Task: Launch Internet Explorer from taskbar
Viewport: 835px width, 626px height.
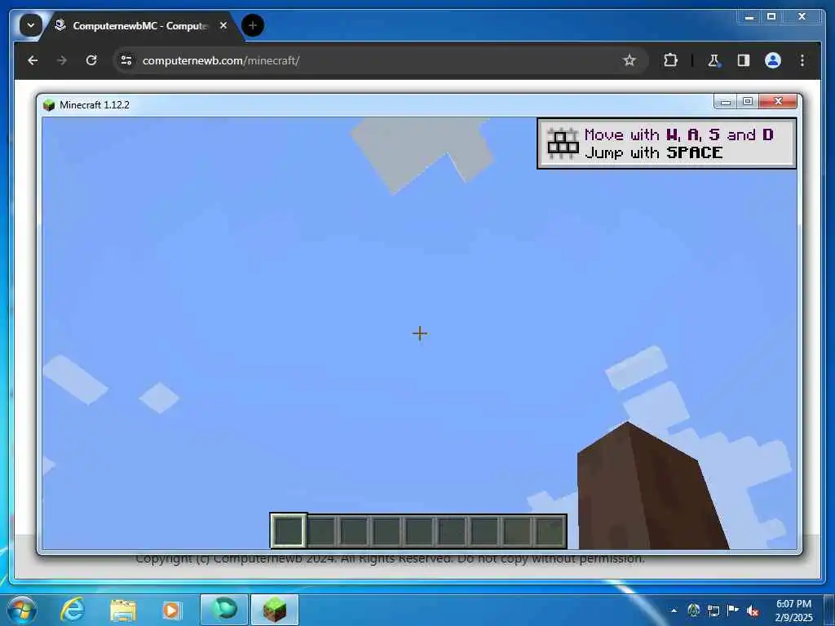Action: click(73, 610)
